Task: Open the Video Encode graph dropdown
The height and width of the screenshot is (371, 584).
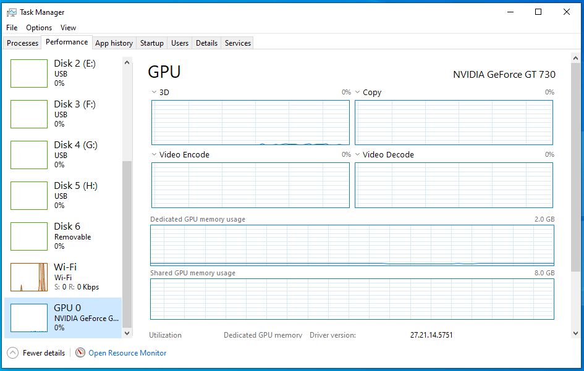Action: pos(154,154)
